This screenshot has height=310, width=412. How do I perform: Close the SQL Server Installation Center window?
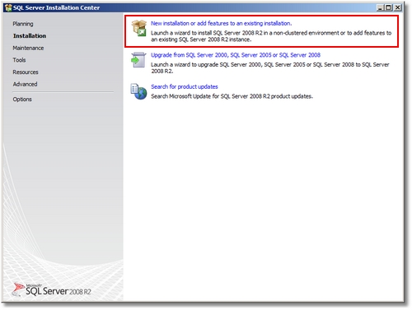point(397,7)
